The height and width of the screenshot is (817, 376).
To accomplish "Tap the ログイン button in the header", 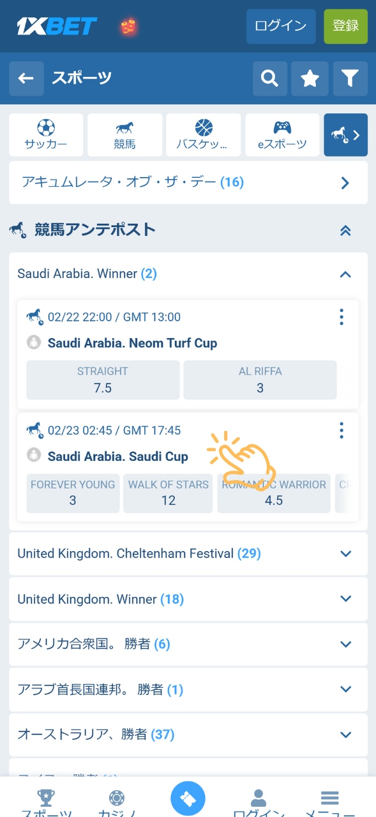I will point(281,26).
